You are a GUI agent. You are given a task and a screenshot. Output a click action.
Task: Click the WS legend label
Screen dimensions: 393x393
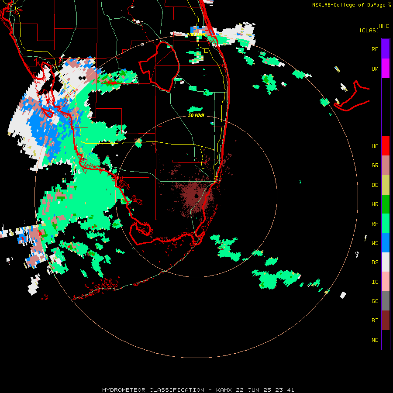point(375,243)
